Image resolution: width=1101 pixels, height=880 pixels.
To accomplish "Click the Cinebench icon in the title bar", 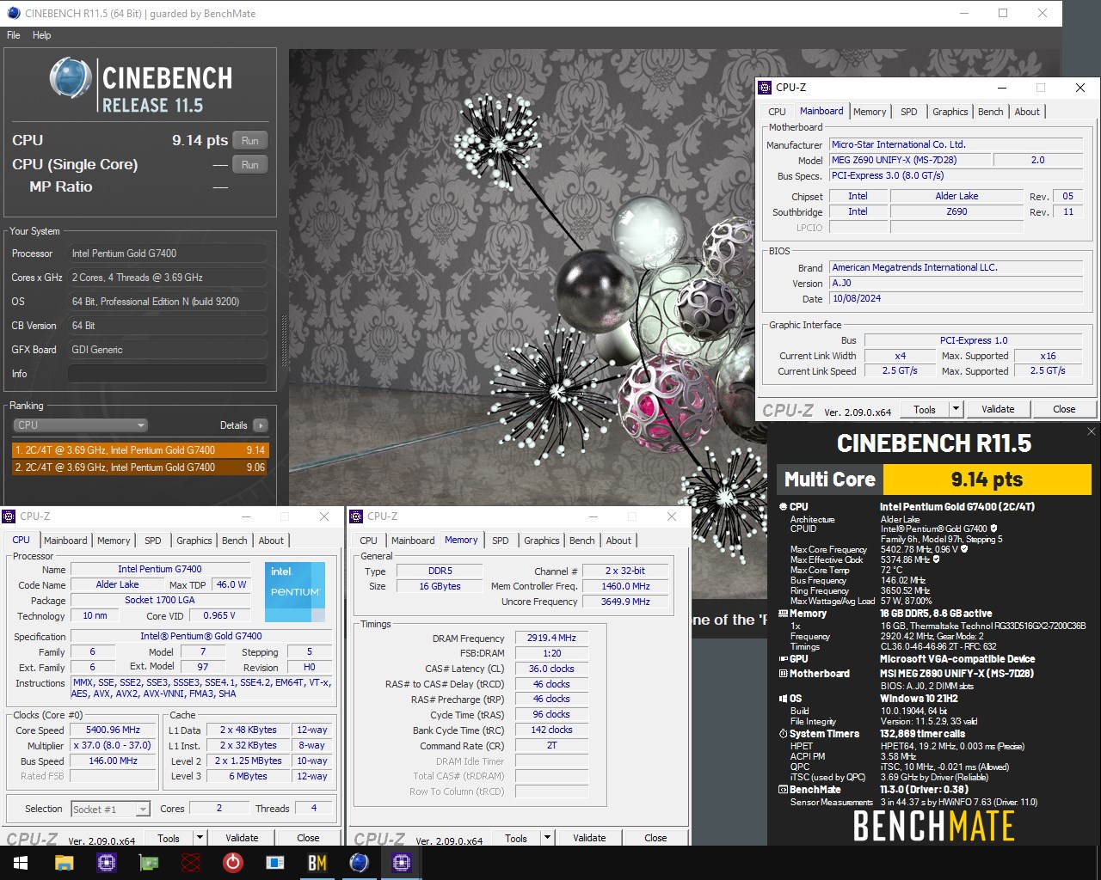I will click(13, 13).
